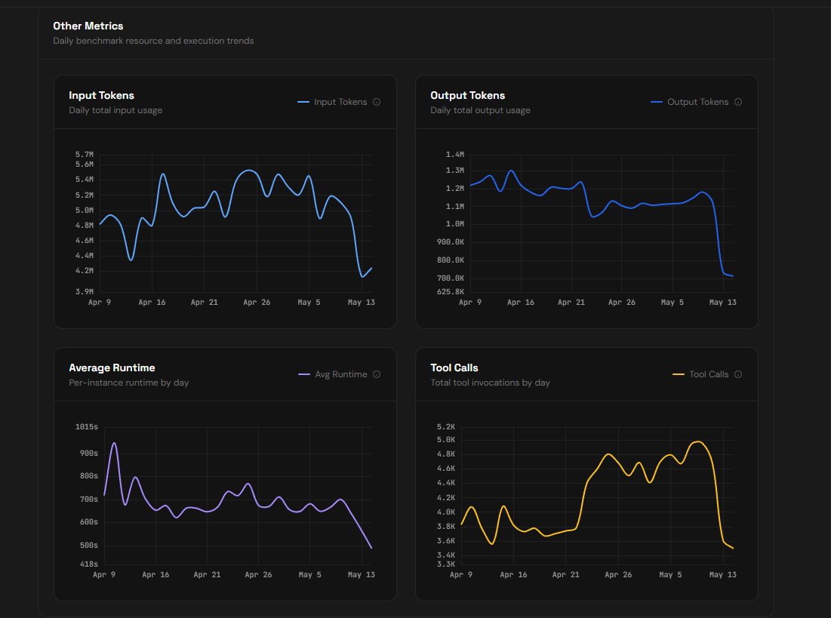The height and width of the screenshot is (618, 831).
Task: Toggle the Tool Calls legend entry
Action: 700,374
